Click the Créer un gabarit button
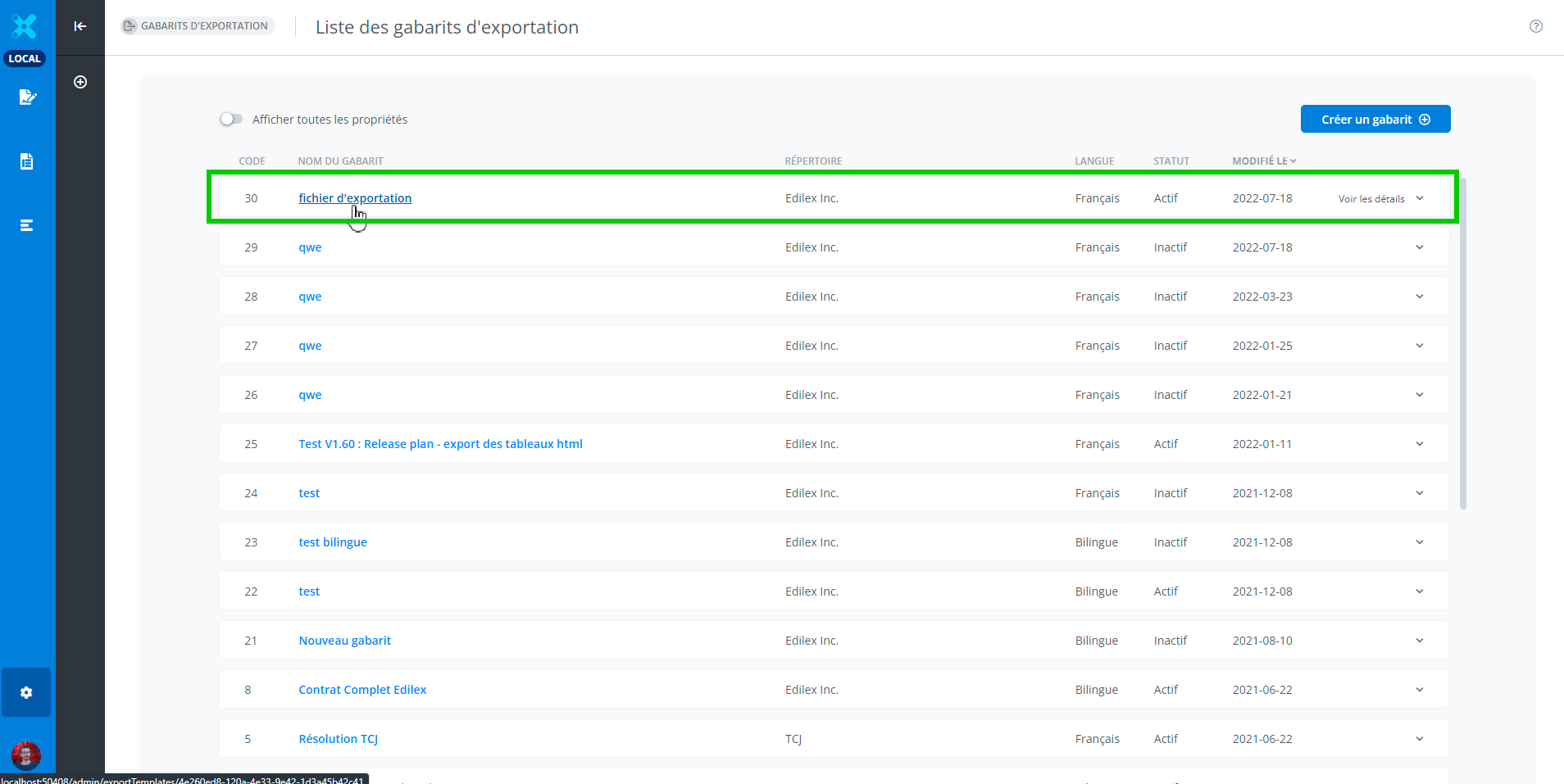Image resolution: width=1564 pixels, height=784 pixels. (1375, 120)
